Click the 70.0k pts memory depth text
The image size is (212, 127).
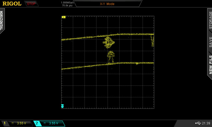coord(67,6)
